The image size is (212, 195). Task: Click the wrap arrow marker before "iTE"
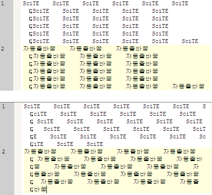point(32,144)
